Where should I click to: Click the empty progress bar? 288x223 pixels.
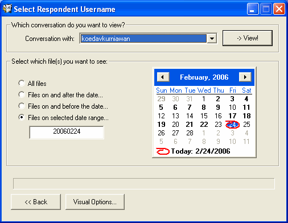coord(144,184)
